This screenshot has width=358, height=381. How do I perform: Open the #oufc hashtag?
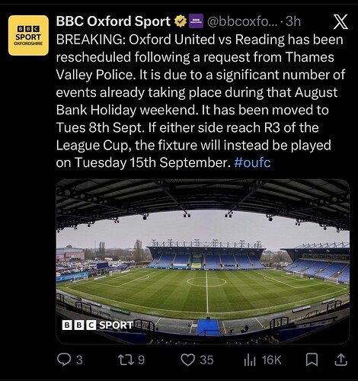pyautogui.click(x=252, y=162)
